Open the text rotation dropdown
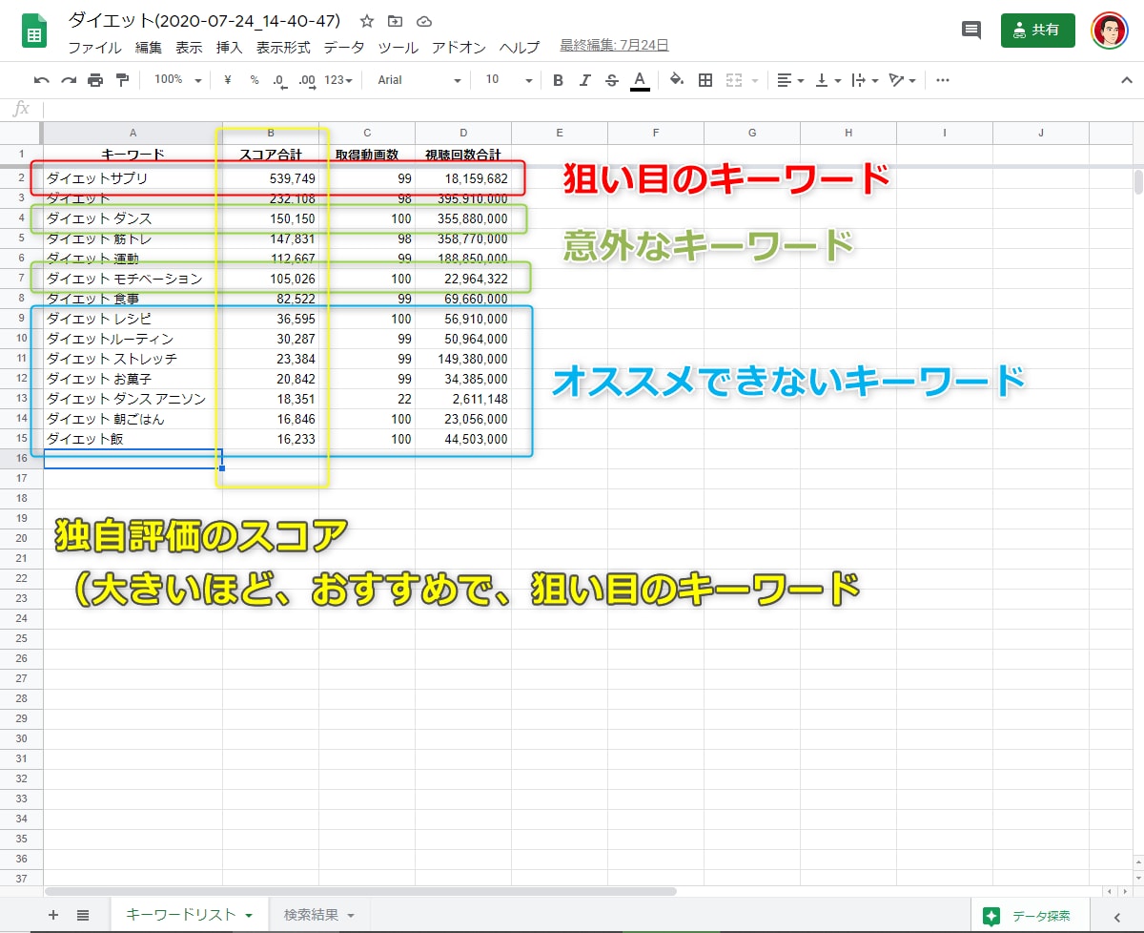 click(x=902, y=80)
